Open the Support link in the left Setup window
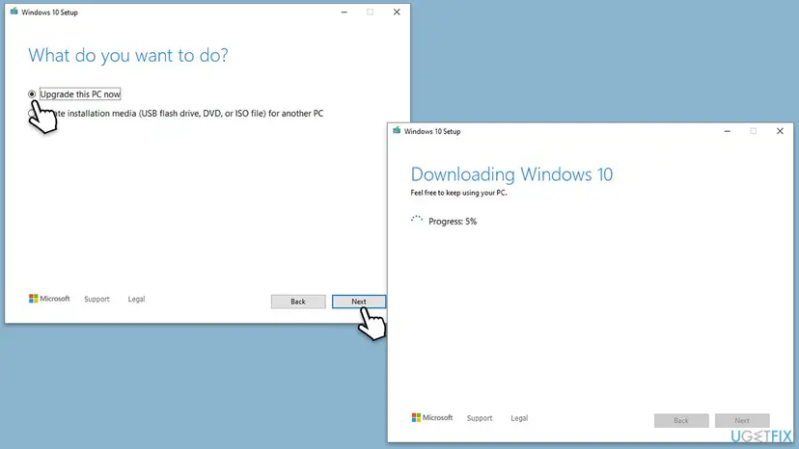The height and width of the screenshot is (449, 799). coord(96,300)
